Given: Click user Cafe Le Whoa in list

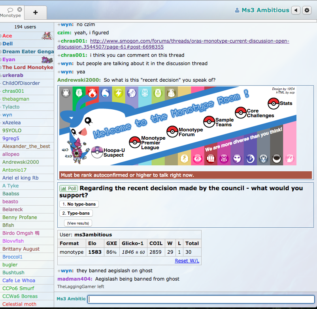Looking at the screenshot, I should point(27,280).
